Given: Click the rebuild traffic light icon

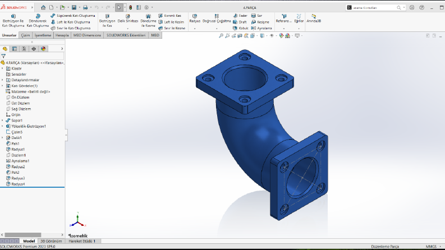Looking at the screenshot, I should pos(130,7).
